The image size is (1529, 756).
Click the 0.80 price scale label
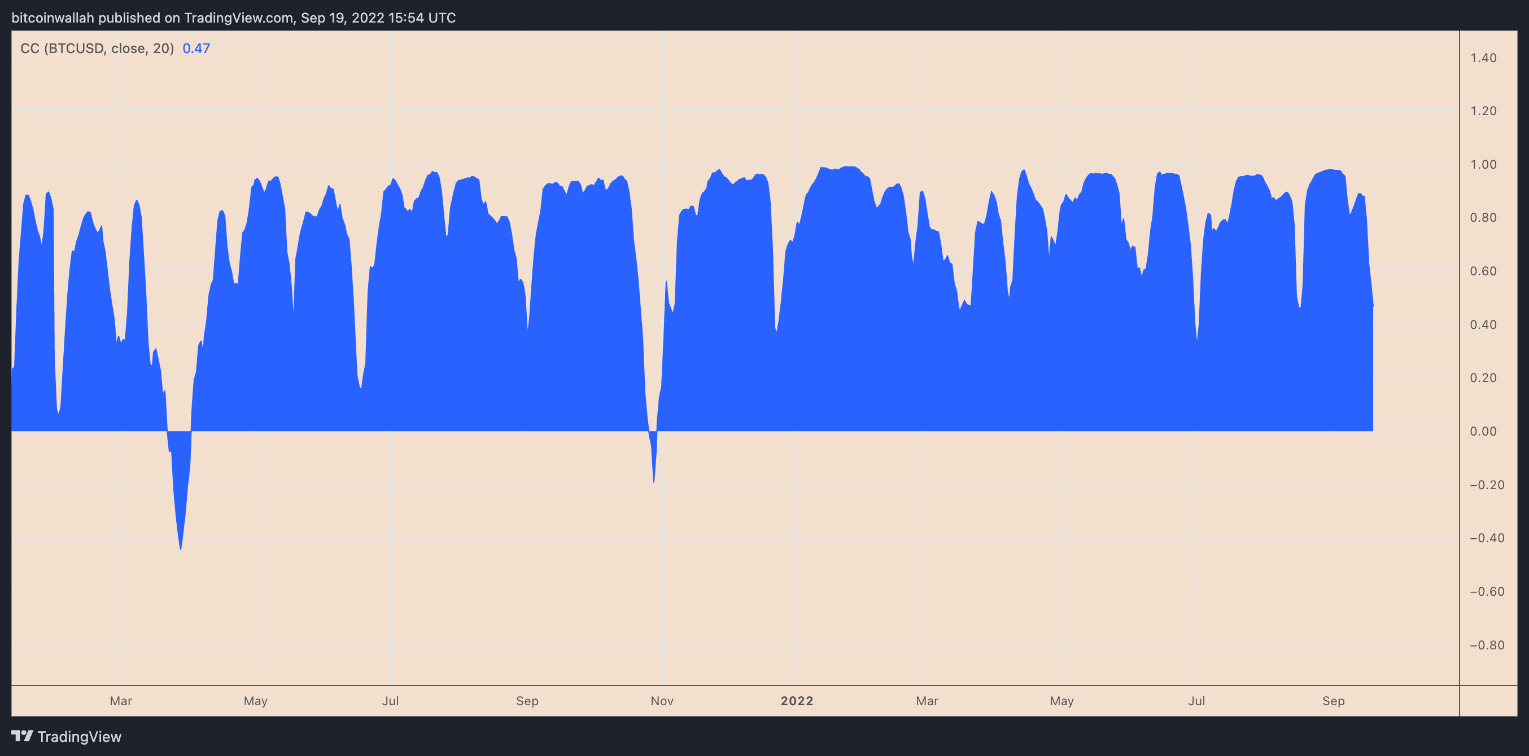1483,218
